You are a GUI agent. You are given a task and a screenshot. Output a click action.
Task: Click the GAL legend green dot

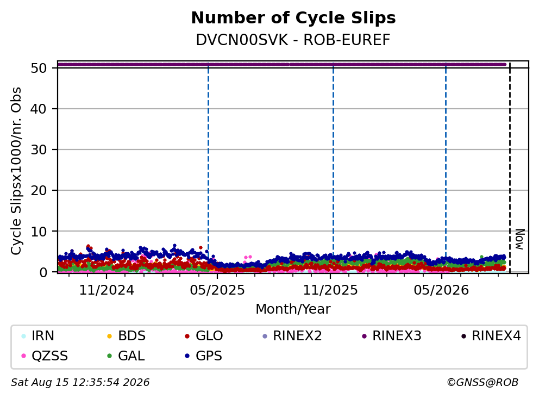(x=110, y=356)
